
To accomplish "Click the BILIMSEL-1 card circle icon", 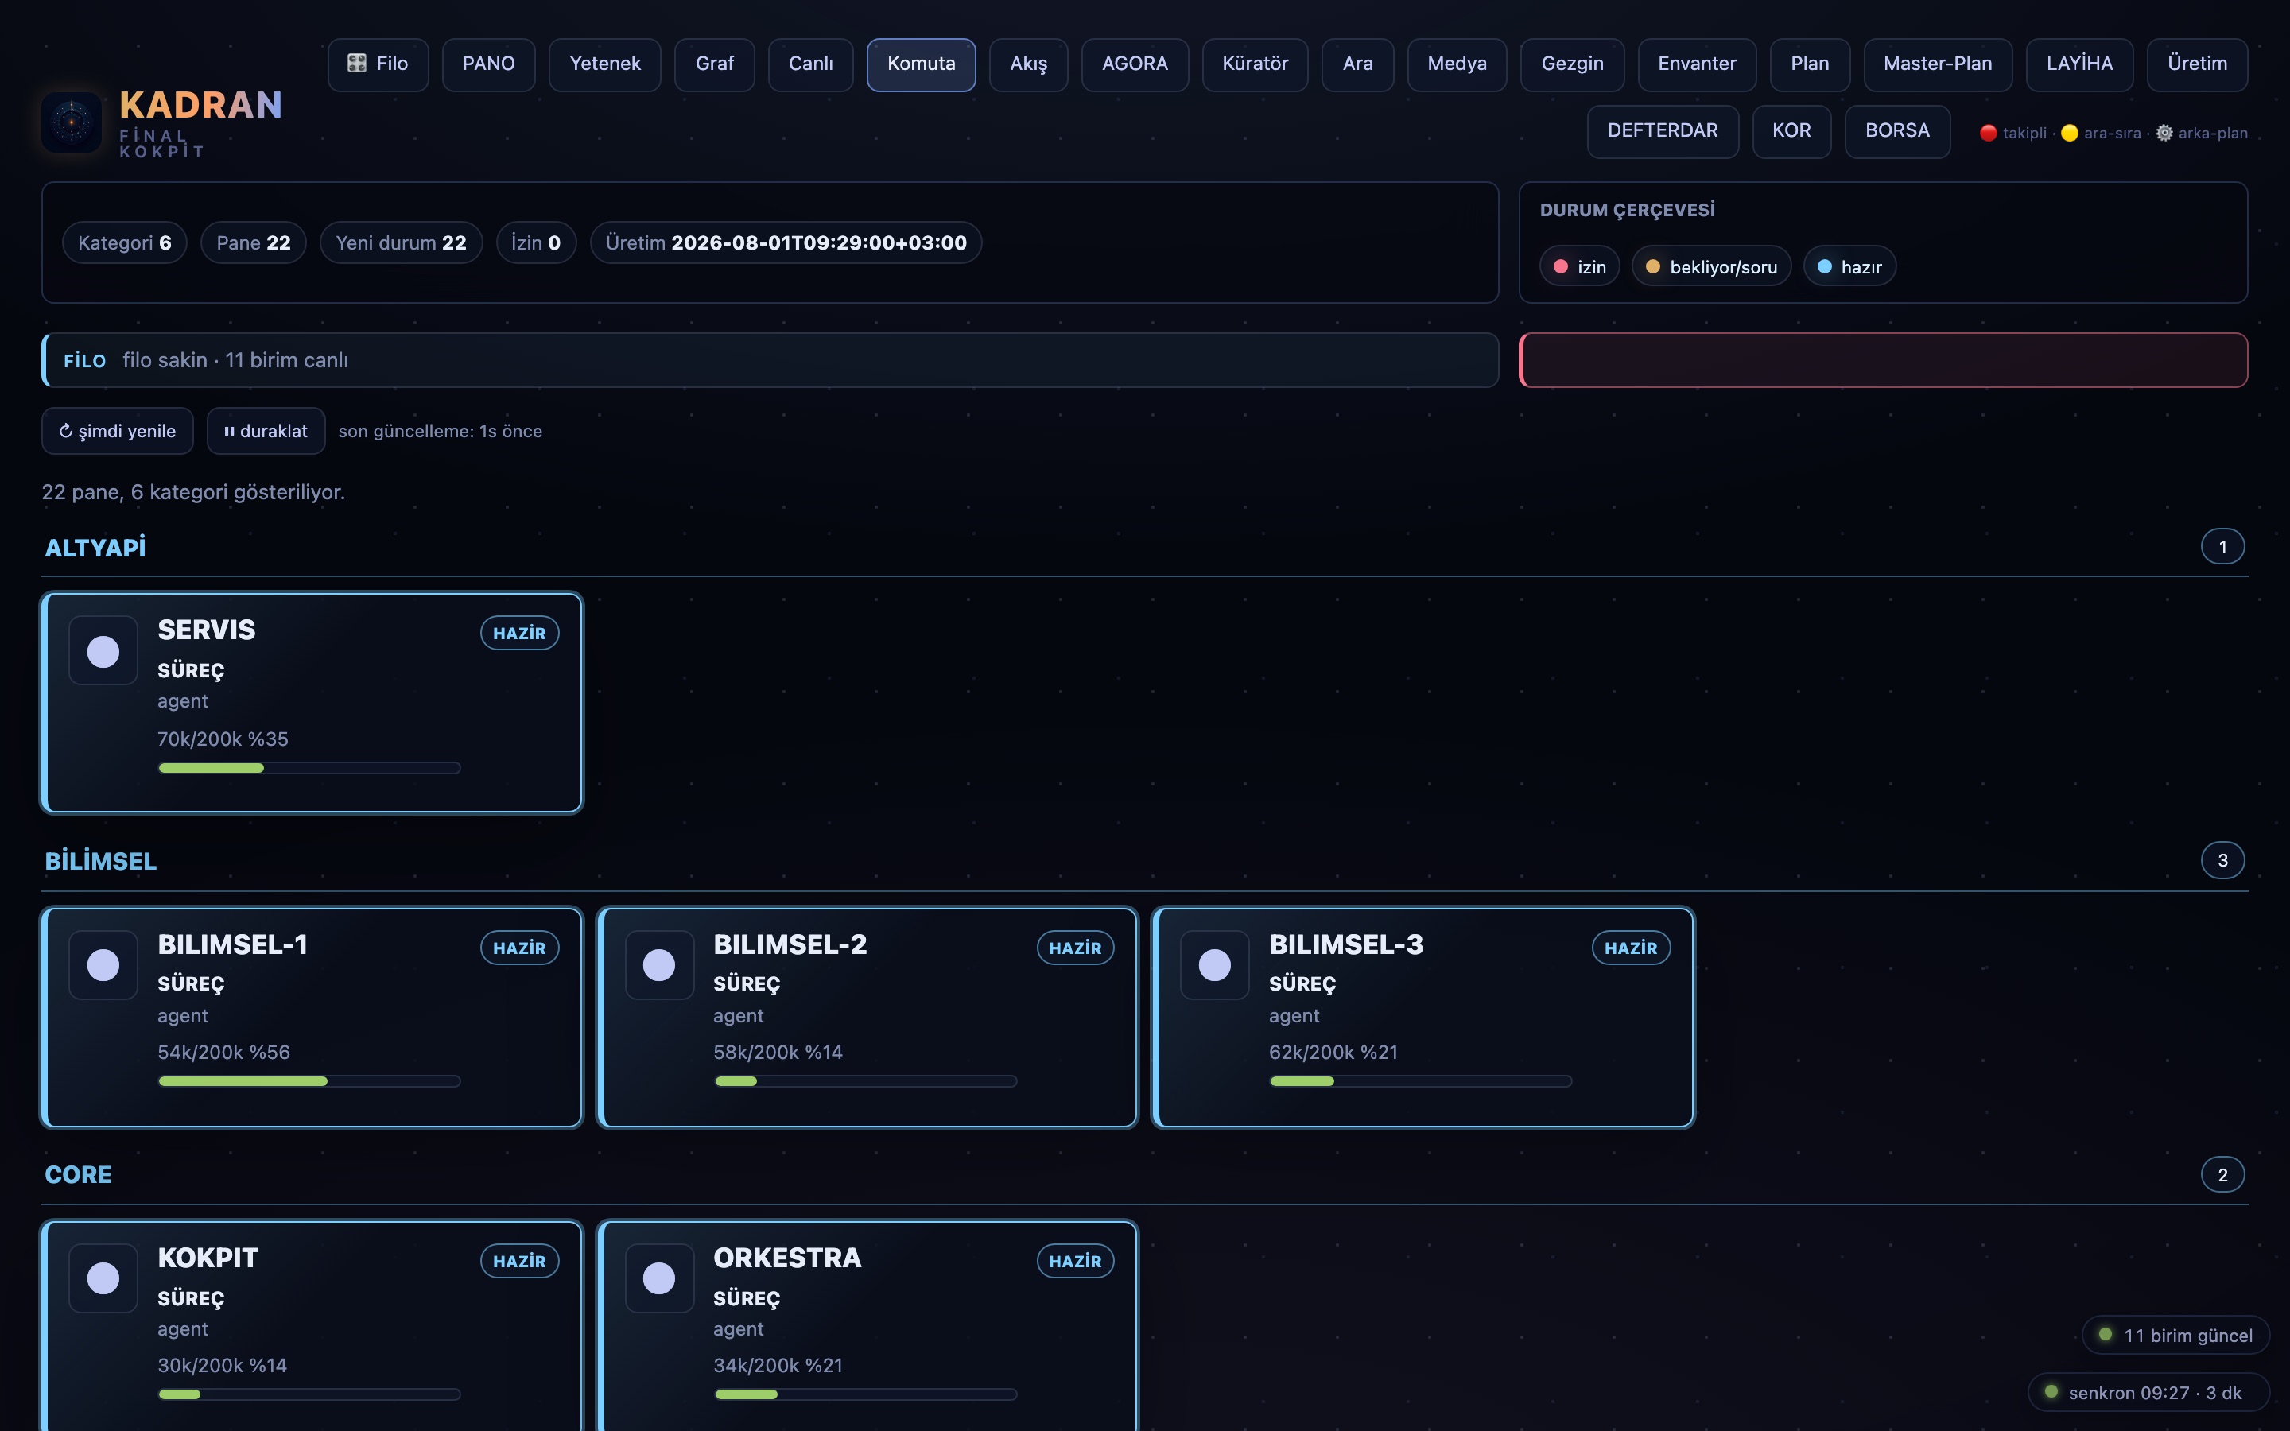I will [x=103, y=964].
